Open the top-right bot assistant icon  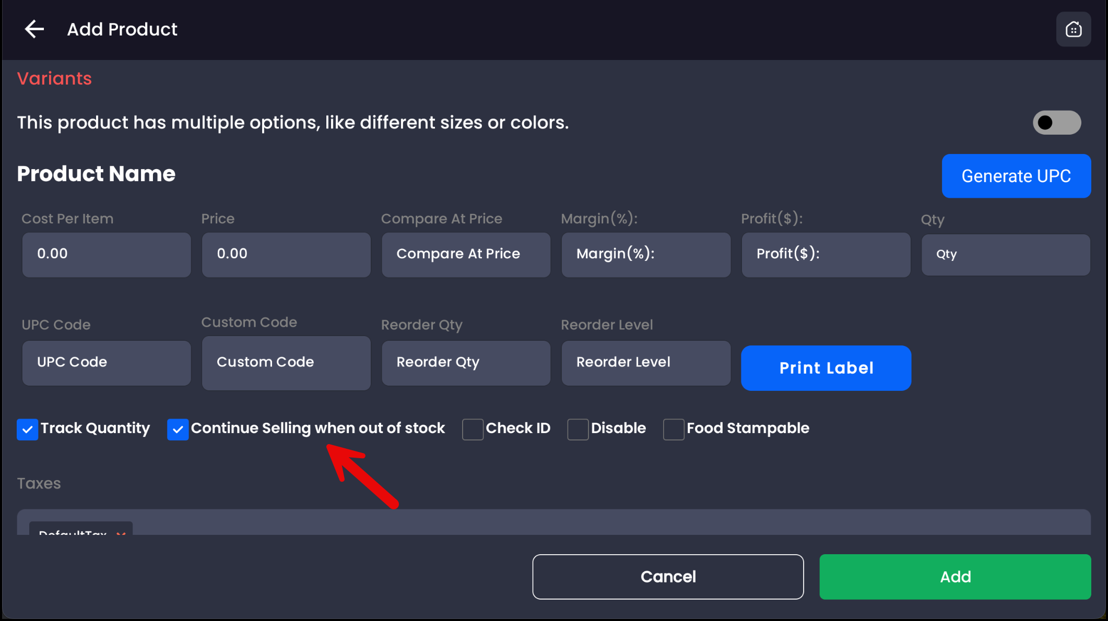click(x=1073, y=29)
